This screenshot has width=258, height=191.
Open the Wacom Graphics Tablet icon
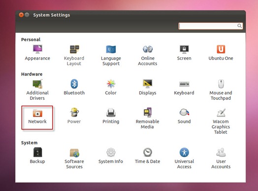(x=221, y=113)
